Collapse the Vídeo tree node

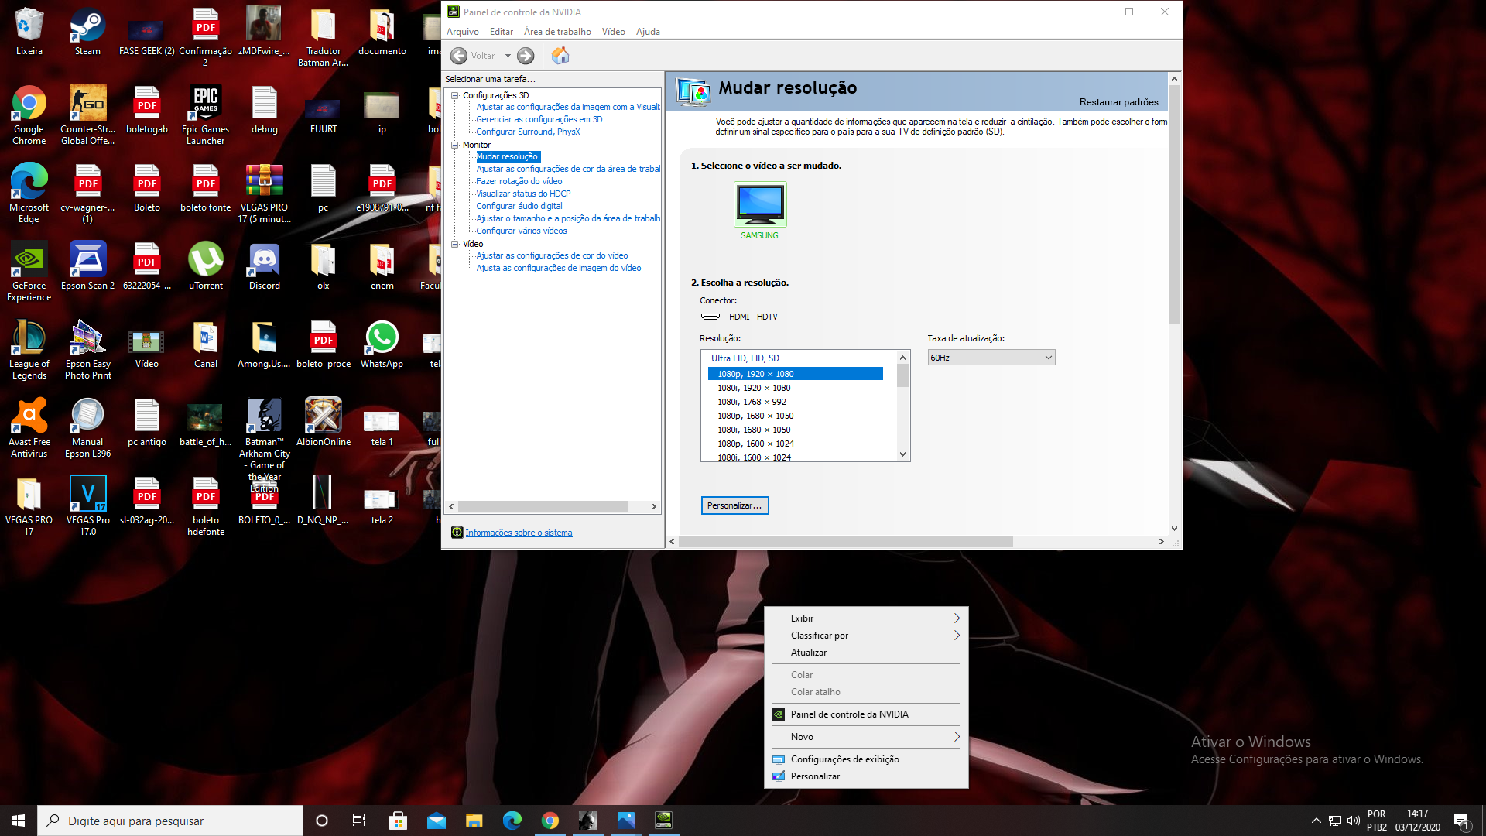(x=455, y=244)
